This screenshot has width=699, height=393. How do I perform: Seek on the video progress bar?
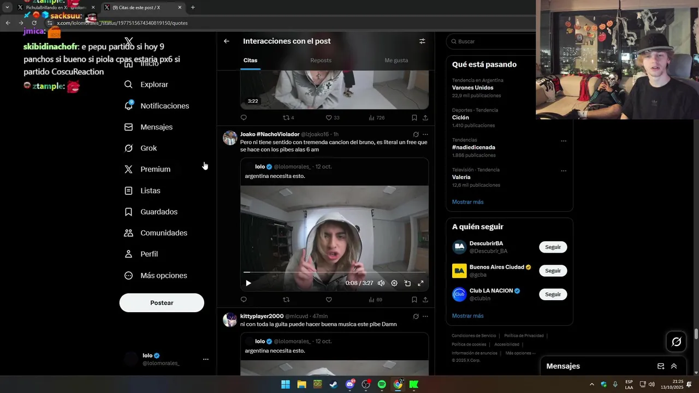(334, 272)
